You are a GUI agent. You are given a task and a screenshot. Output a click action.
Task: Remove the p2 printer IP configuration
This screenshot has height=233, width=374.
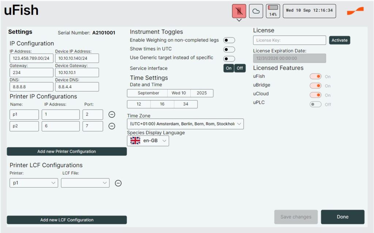[x=112, y=126]
